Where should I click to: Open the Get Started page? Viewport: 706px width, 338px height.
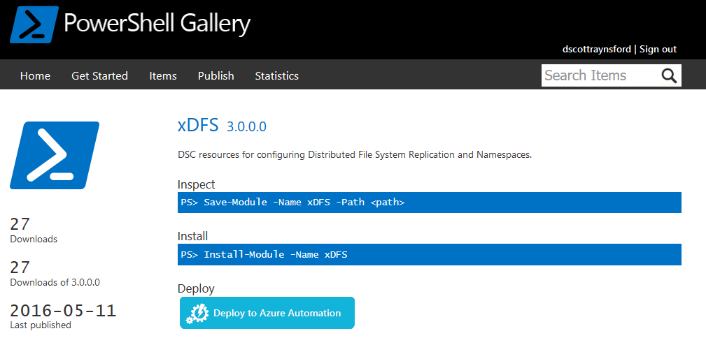click(x=99, y=76)
